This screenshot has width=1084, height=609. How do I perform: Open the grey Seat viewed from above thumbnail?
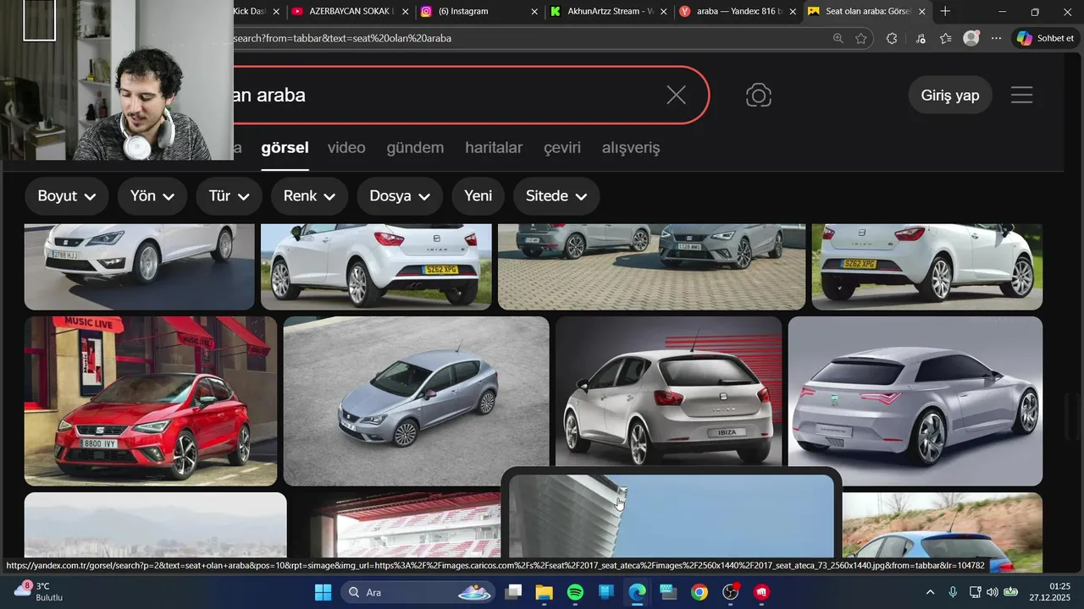coord(416,401)
